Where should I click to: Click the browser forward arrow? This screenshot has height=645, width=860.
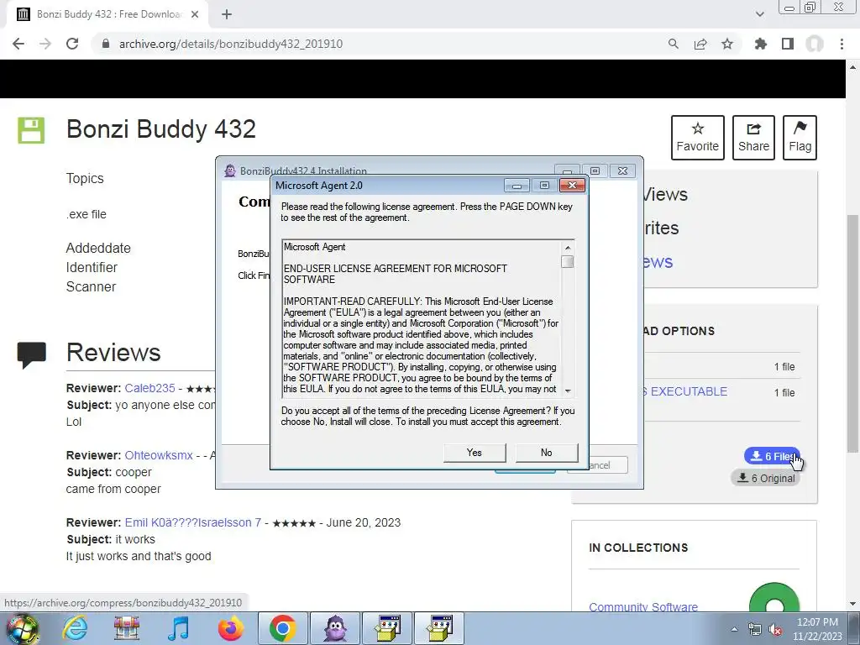[45, 44]
